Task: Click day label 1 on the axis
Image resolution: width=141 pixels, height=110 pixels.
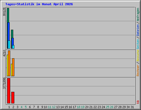Action: (x=9, y=107)
